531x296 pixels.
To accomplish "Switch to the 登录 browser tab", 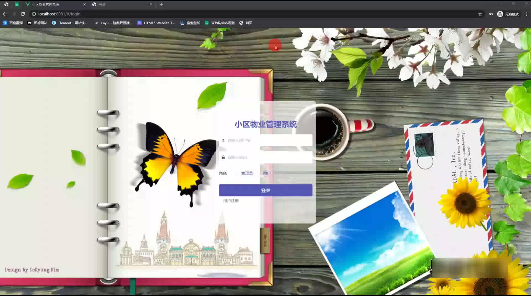I will click(122, 4).
